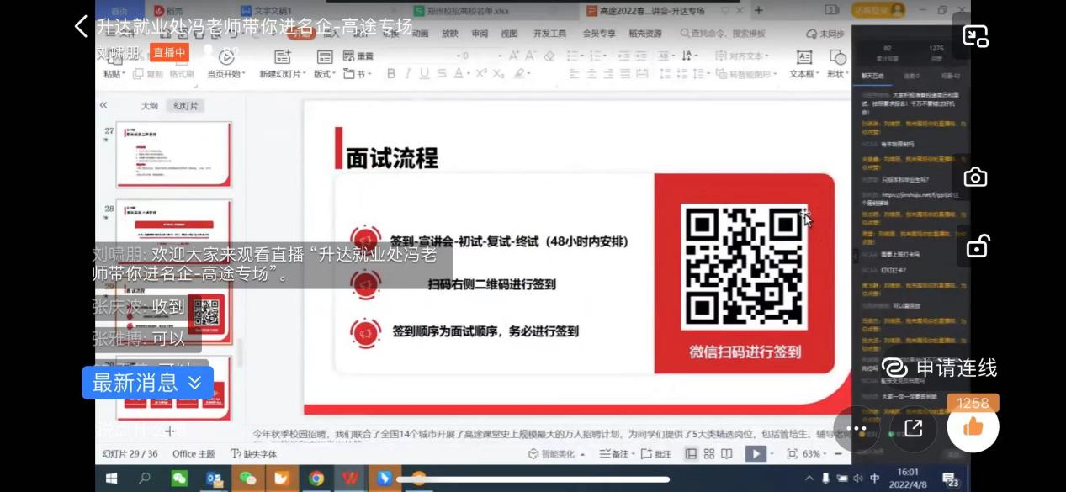Tap the thumbs-up like button
The height and width of the screenshot is (492, 1066).
point(973,427)
